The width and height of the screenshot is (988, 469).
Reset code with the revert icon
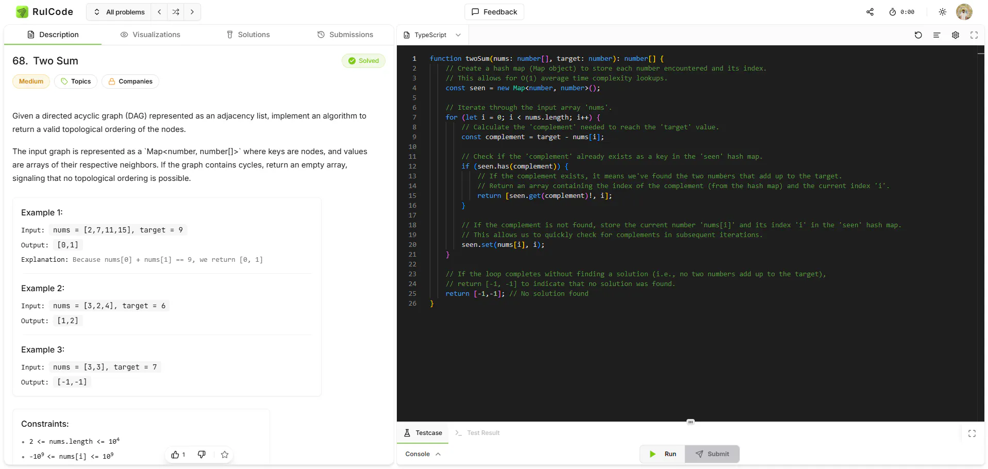918,35
